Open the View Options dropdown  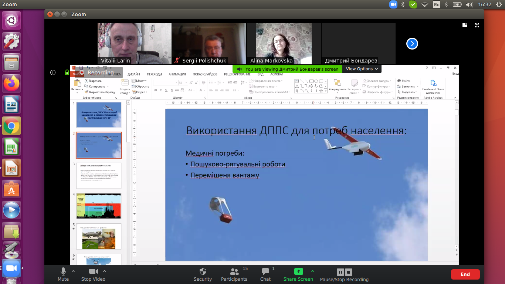(362, 69)
